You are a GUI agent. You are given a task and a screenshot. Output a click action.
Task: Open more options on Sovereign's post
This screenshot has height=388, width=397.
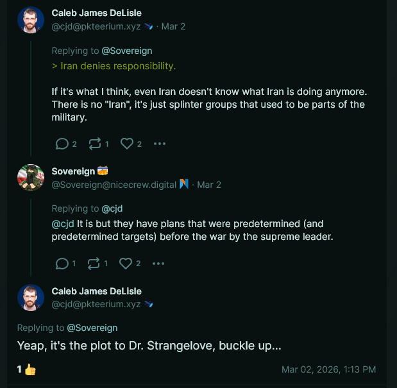160,263
